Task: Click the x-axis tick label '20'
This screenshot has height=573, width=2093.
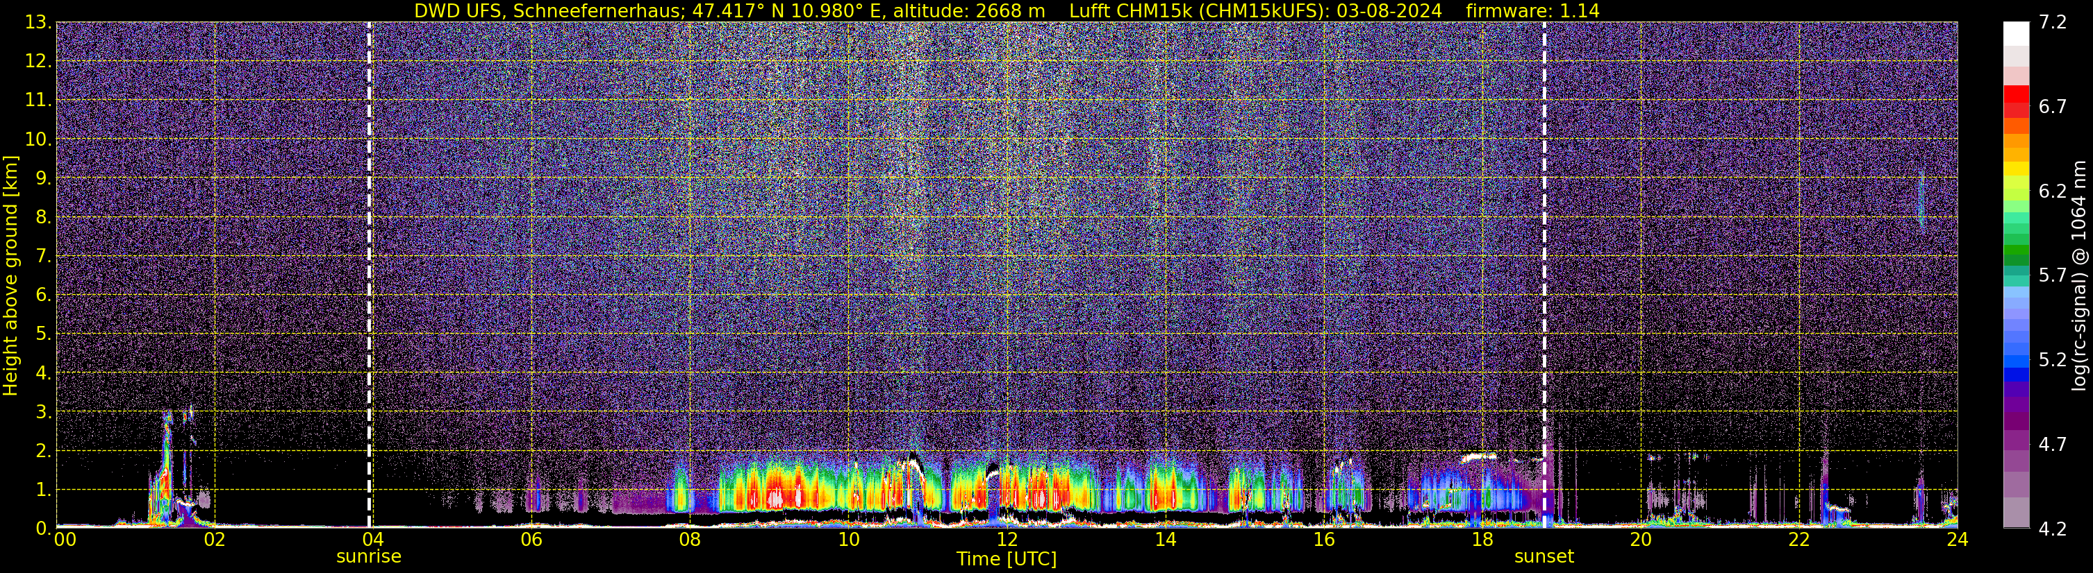Action: pyautogui.click(x=1641, y=540)
